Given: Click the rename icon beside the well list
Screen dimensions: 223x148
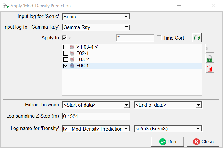Looking at the screenshot, I should (x=210, y=48).
